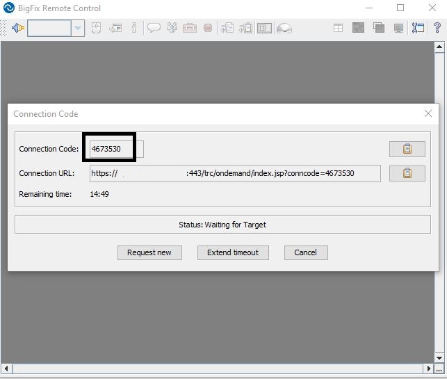Viewport: 447px width, 379px height.
Task: Click the horizontal scrollbar left arrow
Action: click(6, 369)
